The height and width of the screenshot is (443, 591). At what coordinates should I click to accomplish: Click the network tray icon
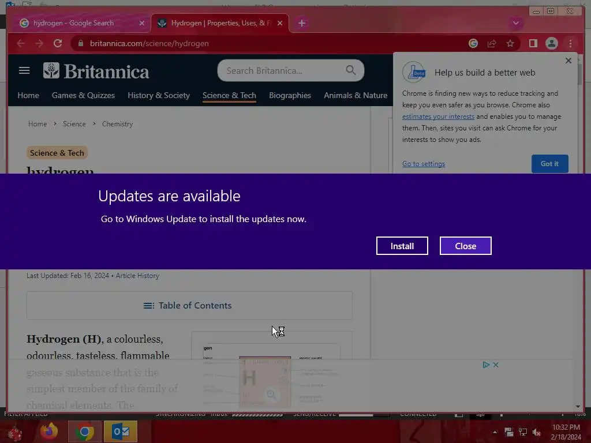point(523,432)
